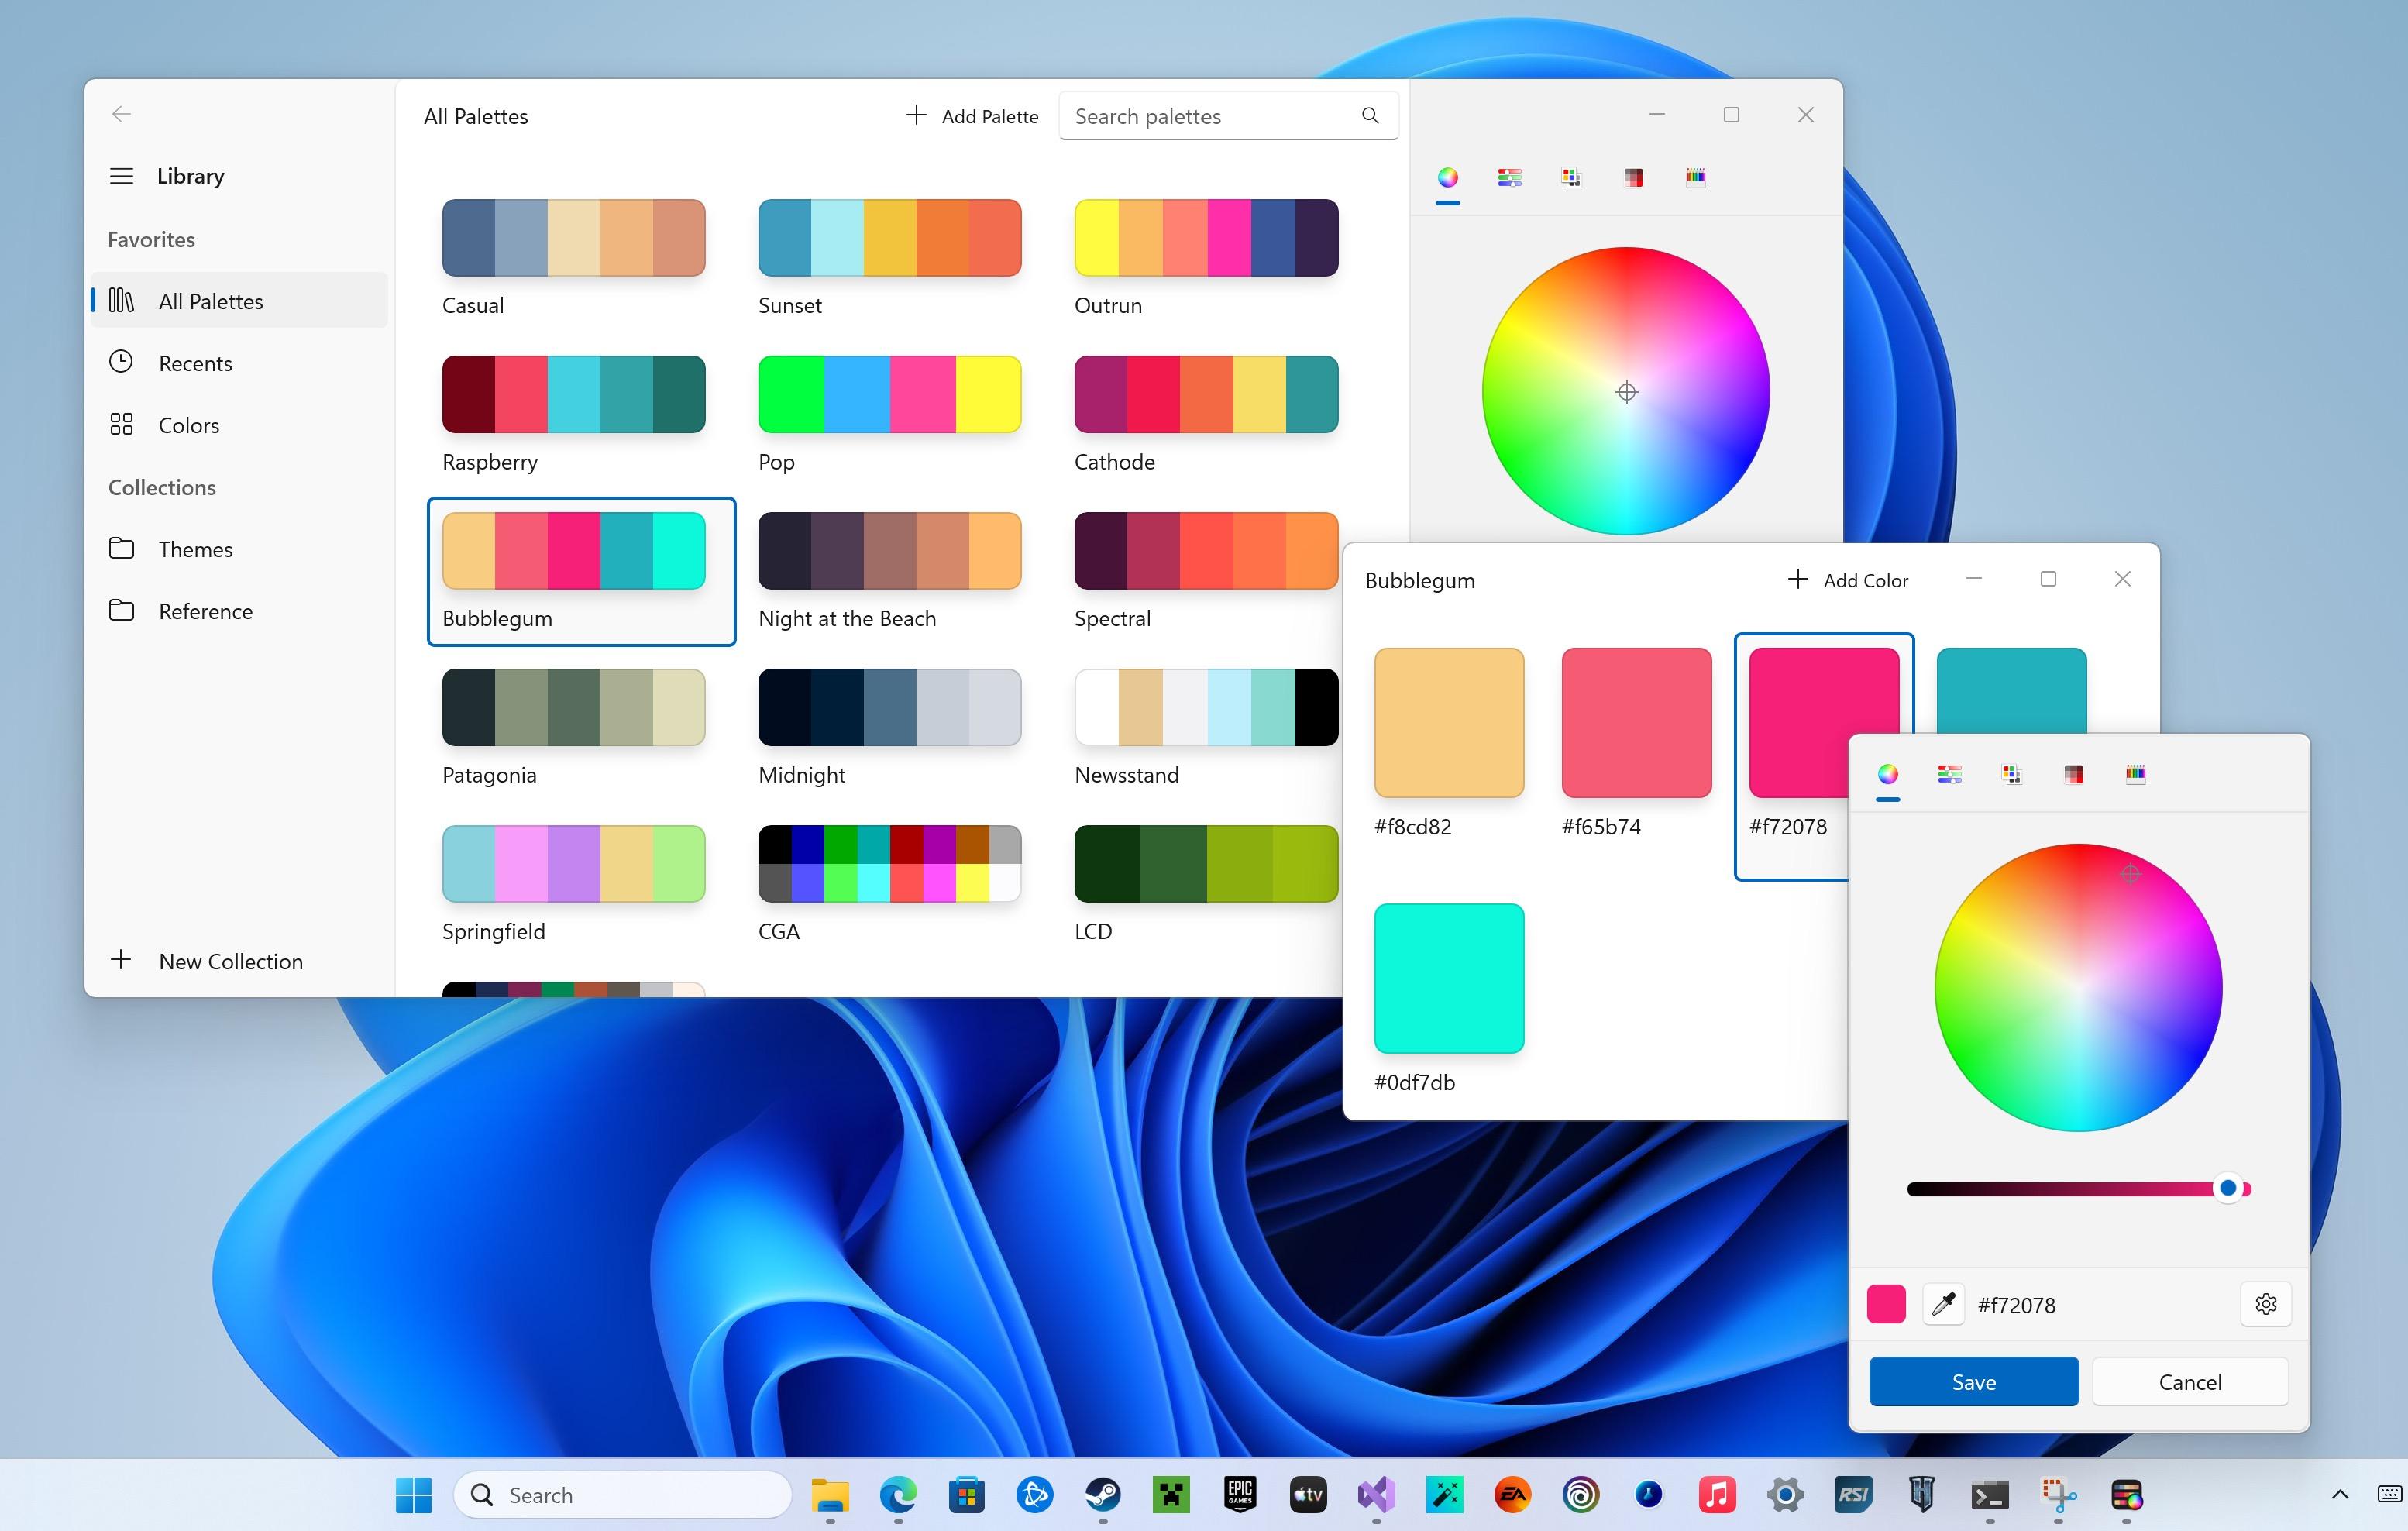Click the brightness slider handle below the color wheel

2227,1188
